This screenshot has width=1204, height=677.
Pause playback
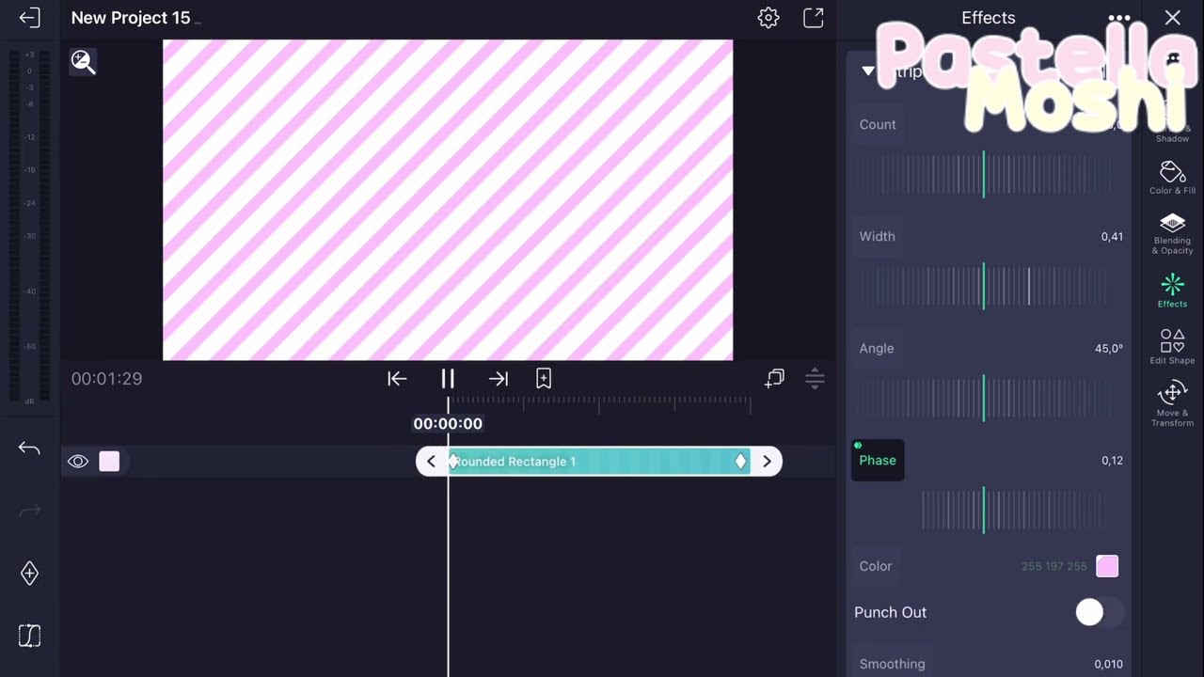pyautogui.click(x=448, y=378)
